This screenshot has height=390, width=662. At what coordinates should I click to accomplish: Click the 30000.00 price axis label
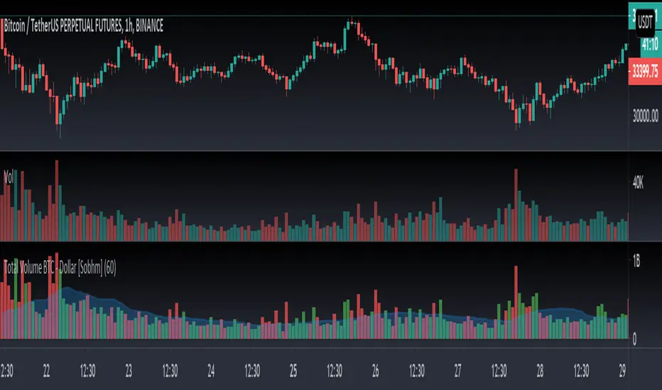click(646, 116)
